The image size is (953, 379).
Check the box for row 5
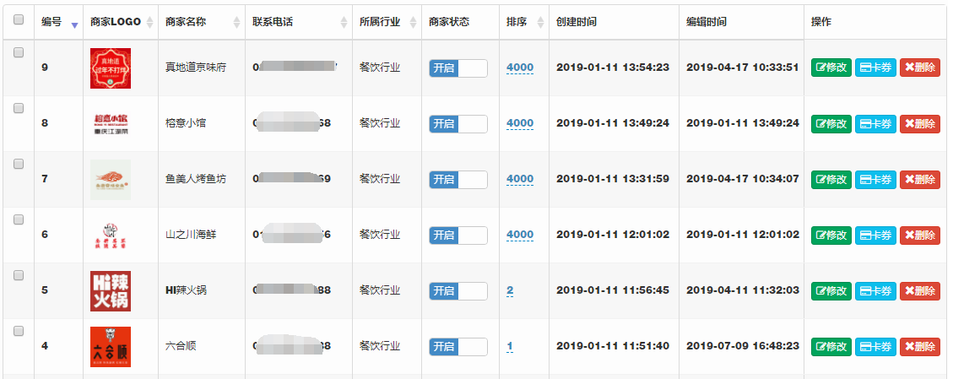point(19,275)
